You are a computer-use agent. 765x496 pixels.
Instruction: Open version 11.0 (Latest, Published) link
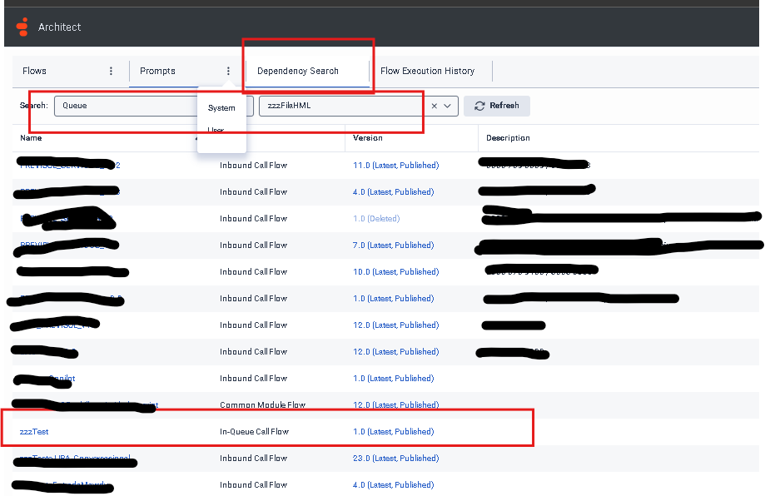pos(395,166)
